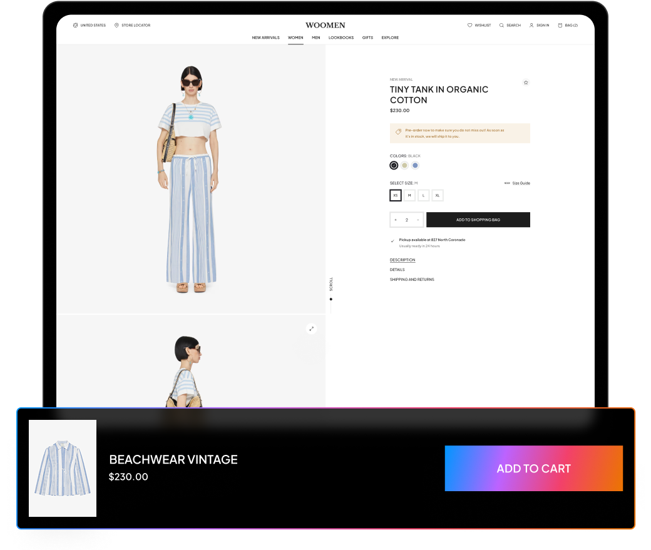Screen dimensions: 651x550
Task: Click the quantity field showing 2
Action: (x=407, y=220)
